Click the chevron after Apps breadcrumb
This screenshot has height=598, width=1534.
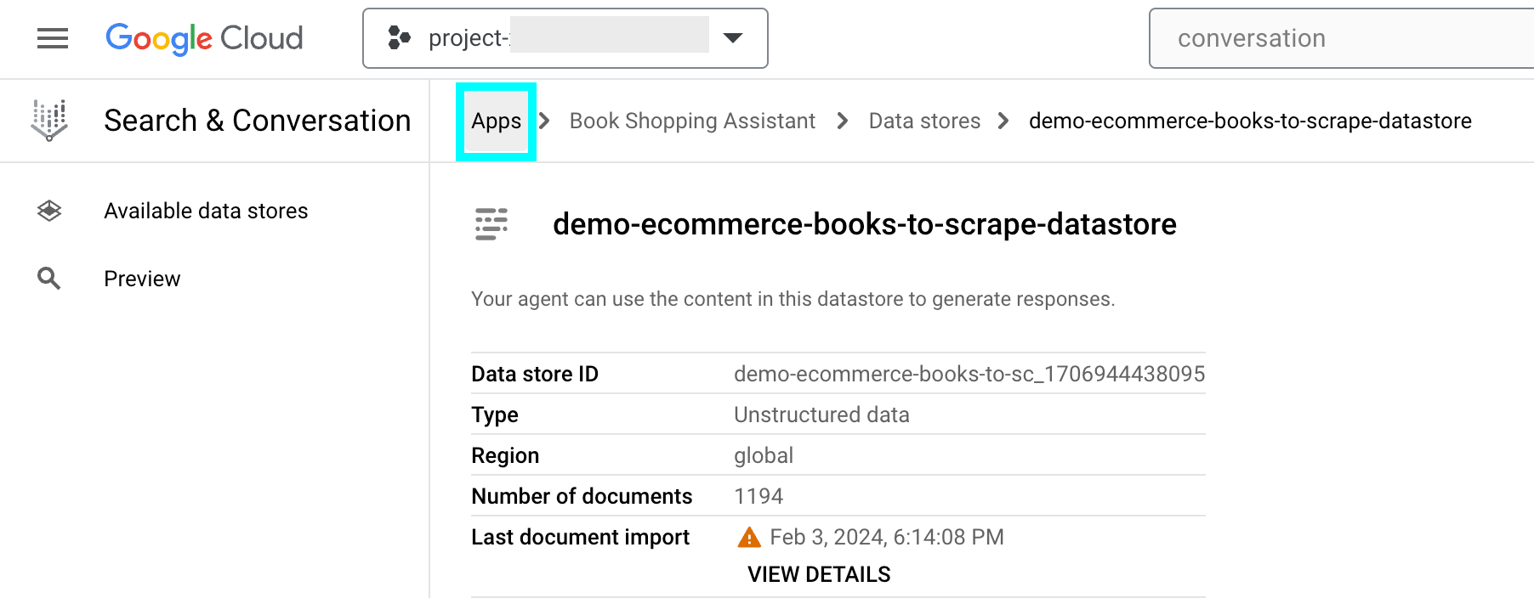tap(545, 121)
